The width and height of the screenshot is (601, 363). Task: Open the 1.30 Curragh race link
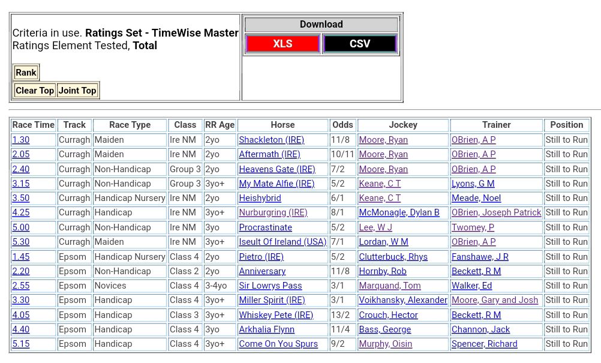20,140
